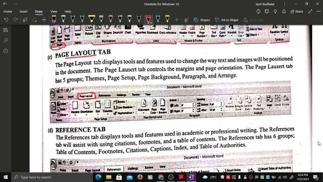
Task: Click the REFERENCE TAB heading on page
Action: coord(81,130)
